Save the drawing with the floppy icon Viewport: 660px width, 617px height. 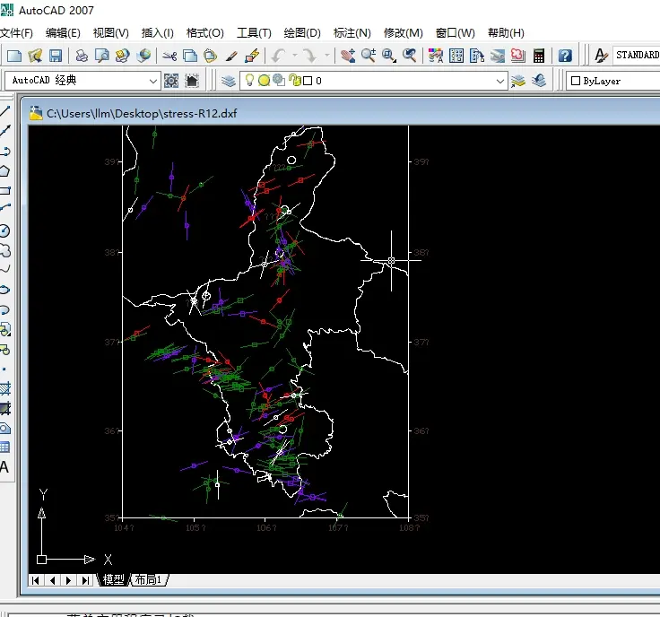point(56,55)
